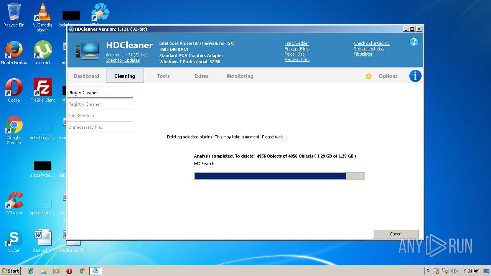The width and height of the screenshot is (491, 276).
Task: Click Opera icon in taskbar
Action: tap(69, 271)
